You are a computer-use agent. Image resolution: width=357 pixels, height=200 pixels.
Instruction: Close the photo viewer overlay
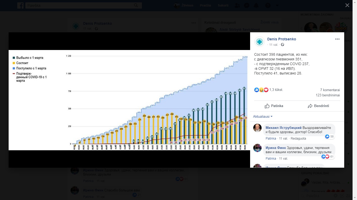pos(347,5)
